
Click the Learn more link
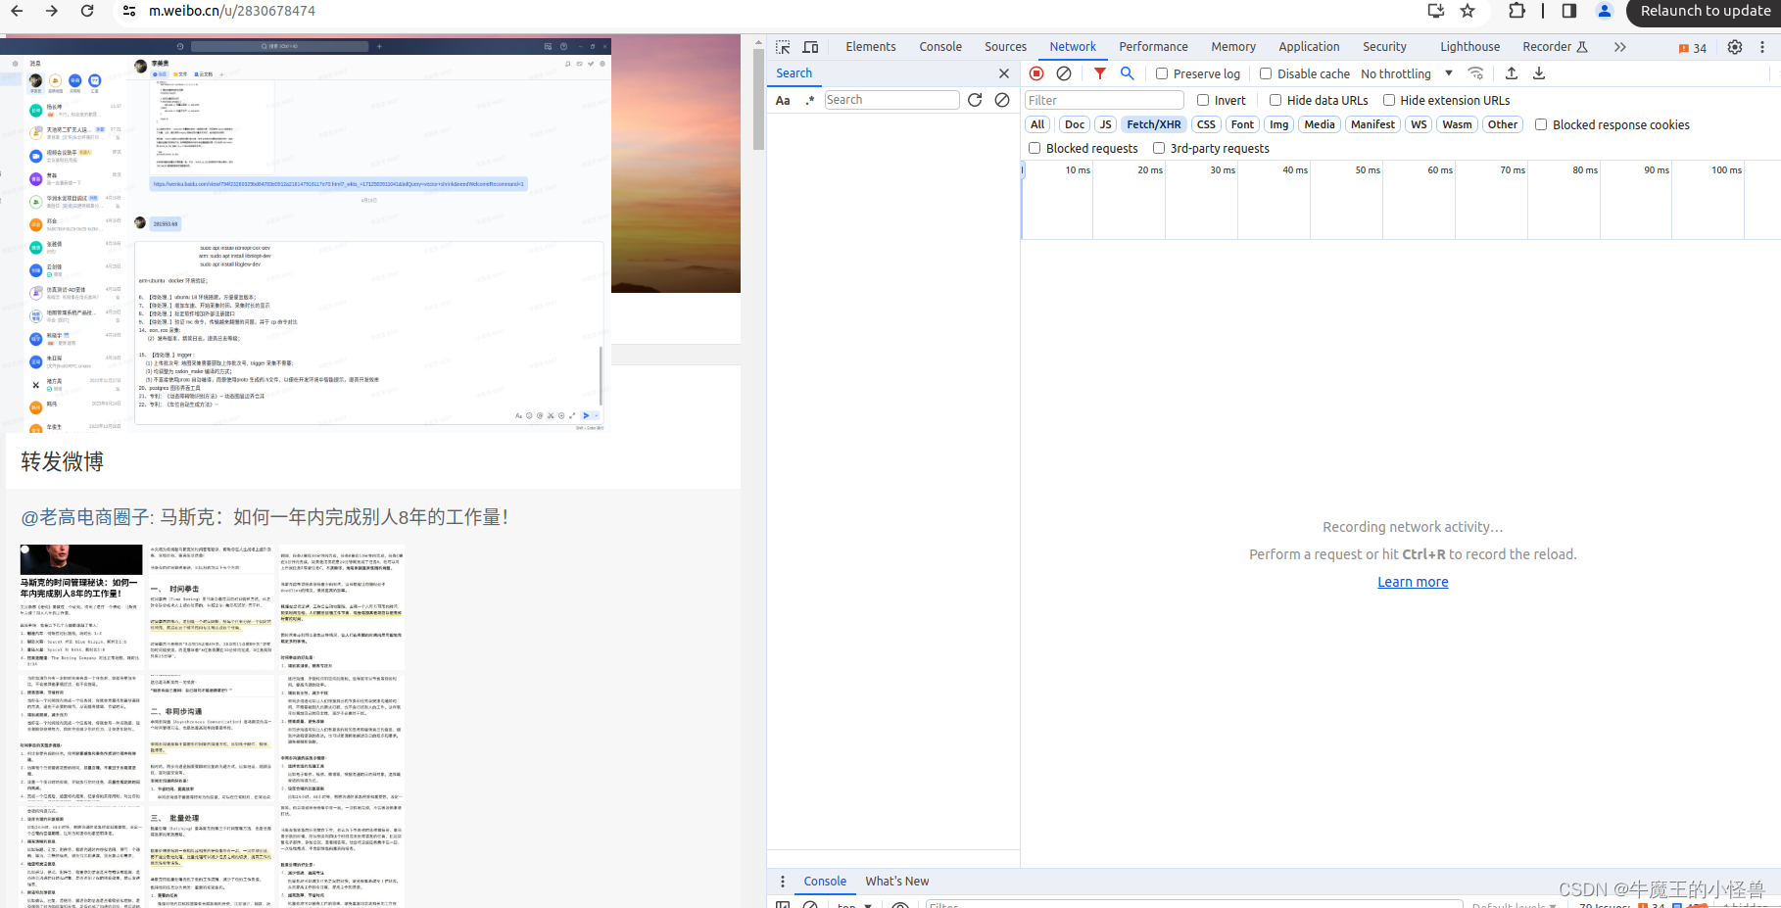(1413, 582)
